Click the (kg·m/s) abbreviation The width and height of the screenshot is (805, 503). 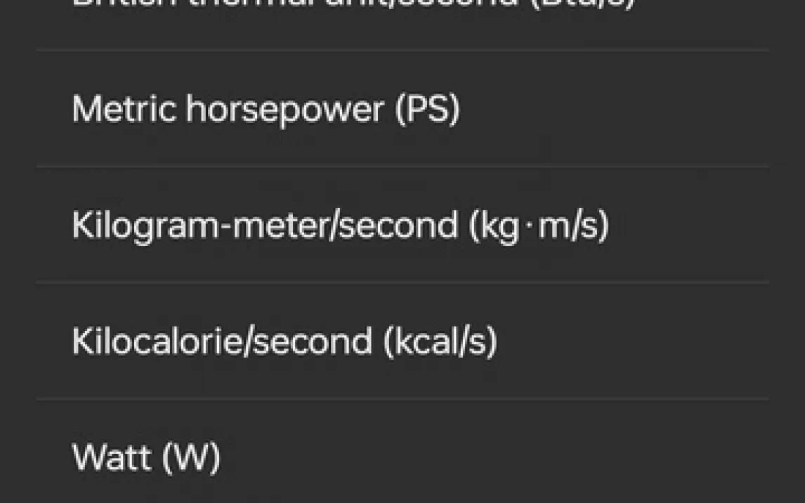point(538,226)
